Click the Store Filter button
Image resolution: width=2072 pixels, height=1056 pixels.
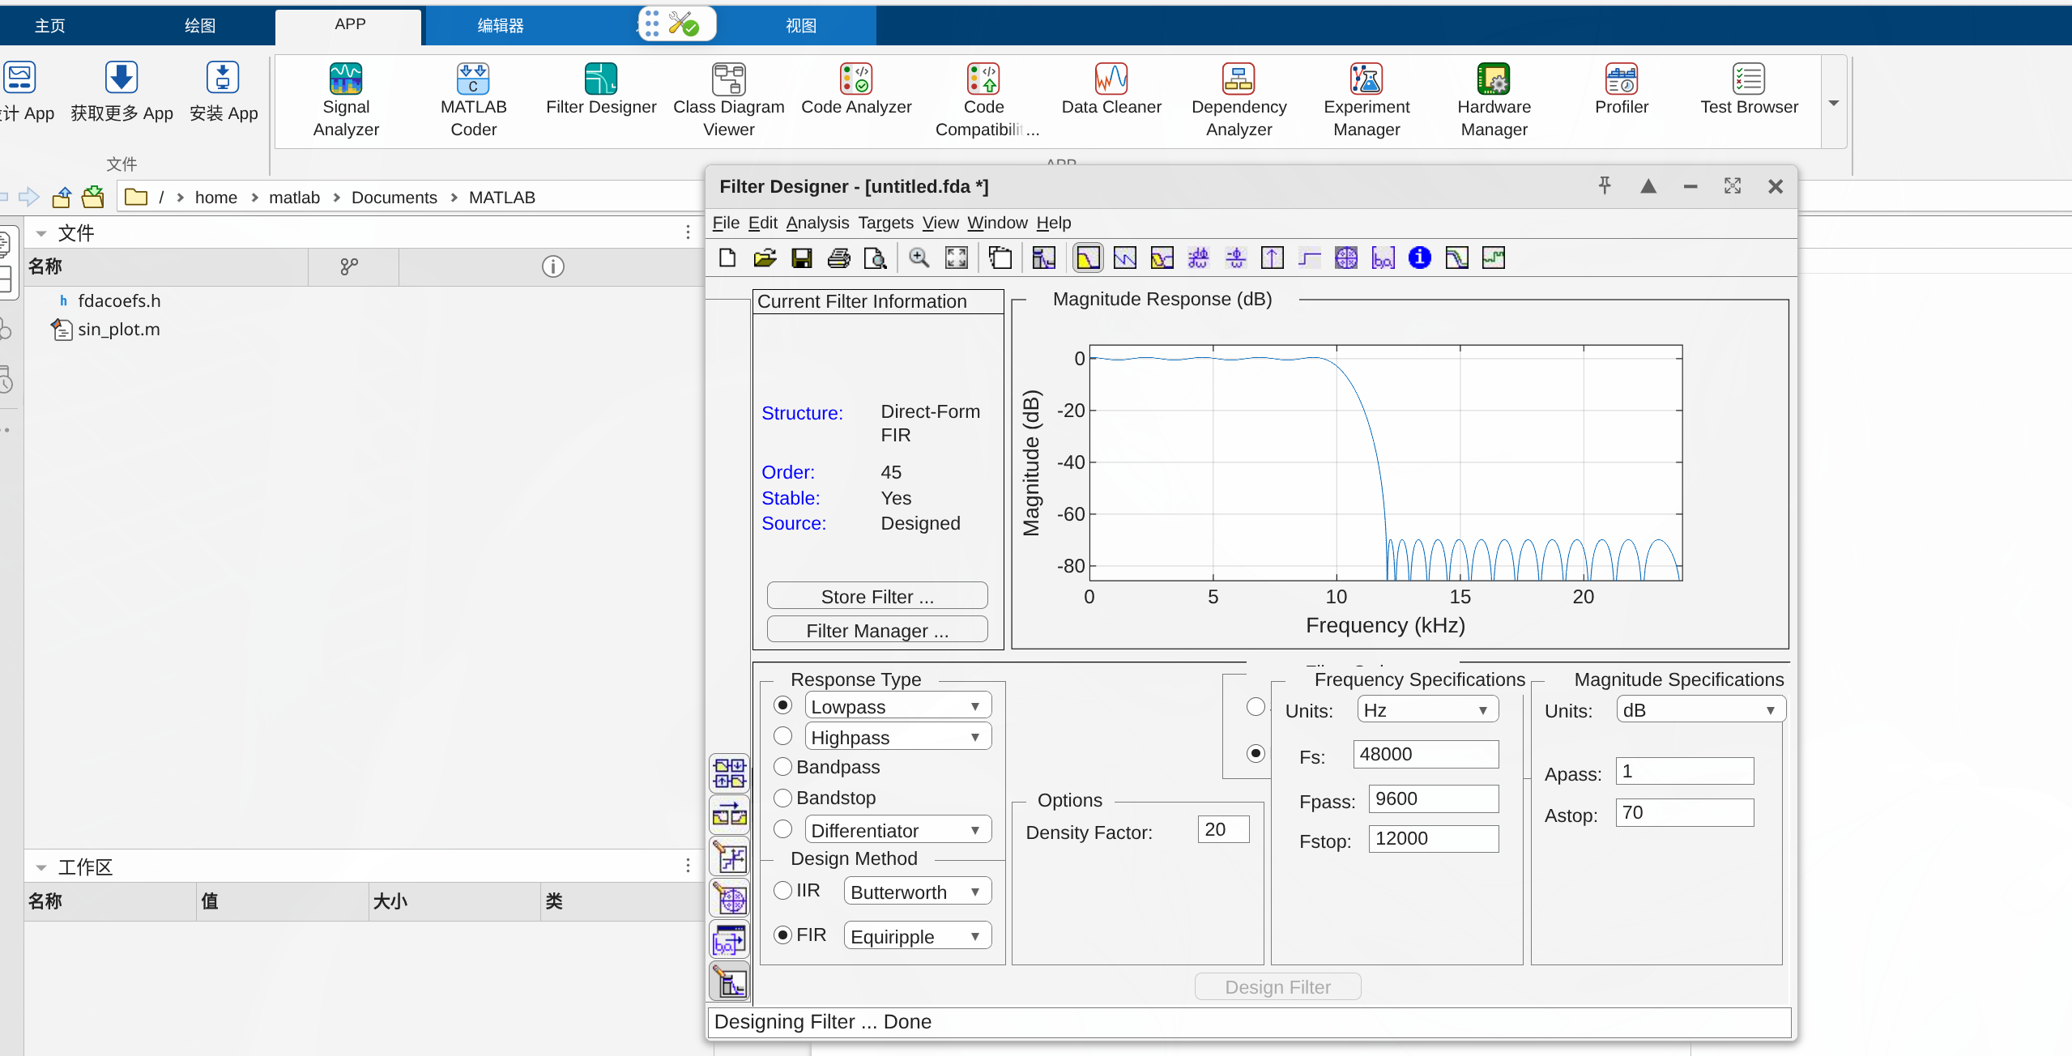(x=877, y=596)
